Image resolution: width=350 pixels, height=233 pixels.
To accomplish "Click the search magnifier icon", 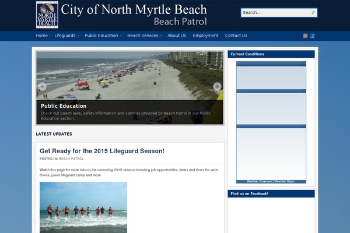I will tap(313, 12).
